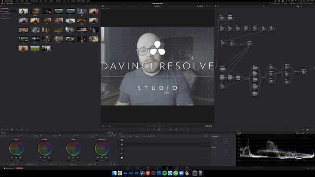
Task: Adjust the Lift color wheel
Action: click(16, 148)
